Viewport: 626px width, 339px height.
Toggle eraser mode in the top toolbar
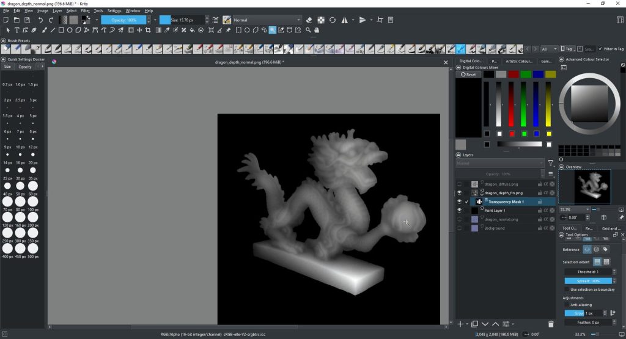[309, 20]
